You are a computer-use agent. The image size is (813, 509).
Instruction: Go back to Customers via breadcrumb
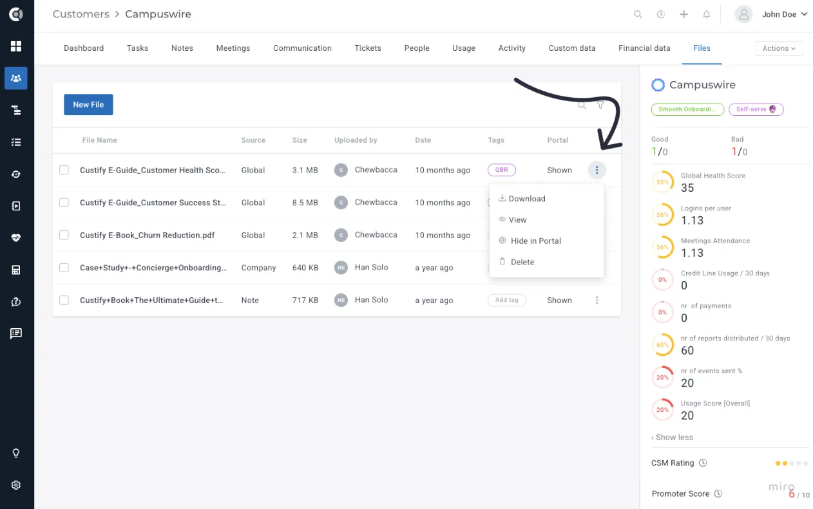point(81,14)
